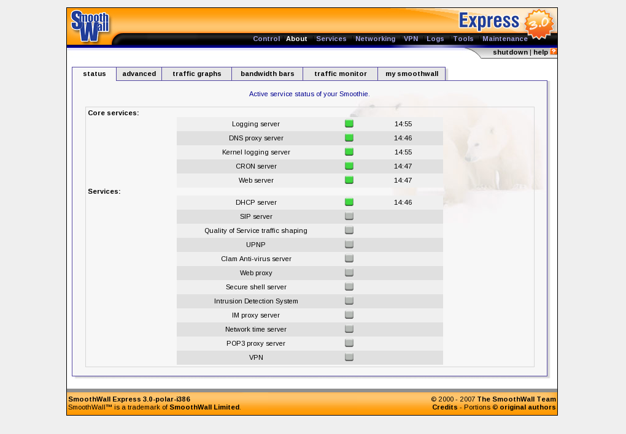626x434 pixels.
Task: Click the UPNP service label
Action: pos(256,245)
